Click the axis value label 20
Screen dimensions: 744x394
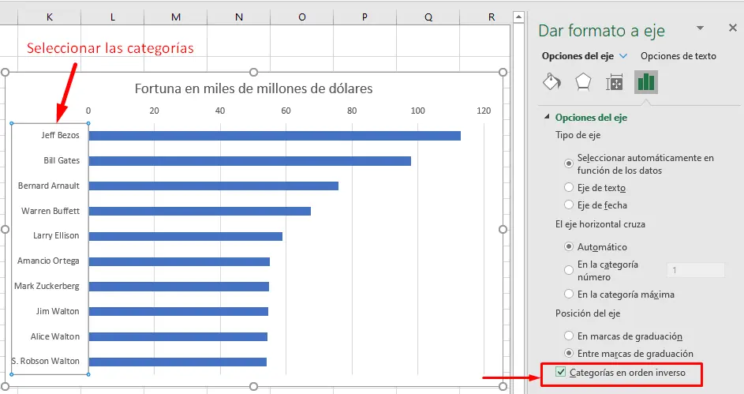tap(154, 111)
